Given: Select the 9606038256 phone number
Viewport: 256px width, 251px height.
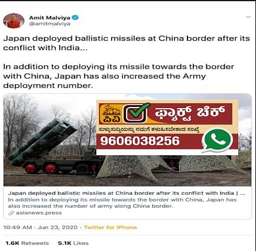Looking at the screenshot, I should point(140,141).
